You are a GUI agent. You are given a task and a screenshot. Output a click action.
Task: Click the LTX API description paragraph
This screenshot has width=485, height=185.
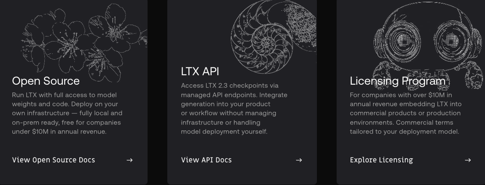pyautogui.click(x=234, y=109)
